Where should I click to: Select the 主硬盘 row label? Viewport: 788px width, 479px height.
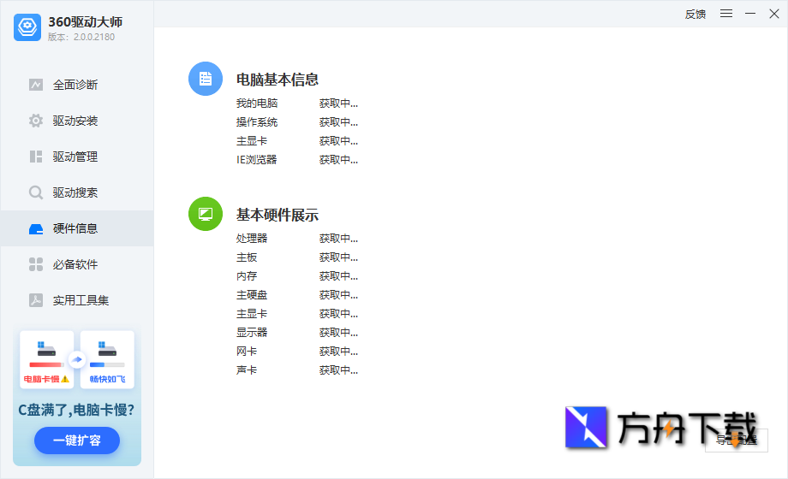[252, 295]
